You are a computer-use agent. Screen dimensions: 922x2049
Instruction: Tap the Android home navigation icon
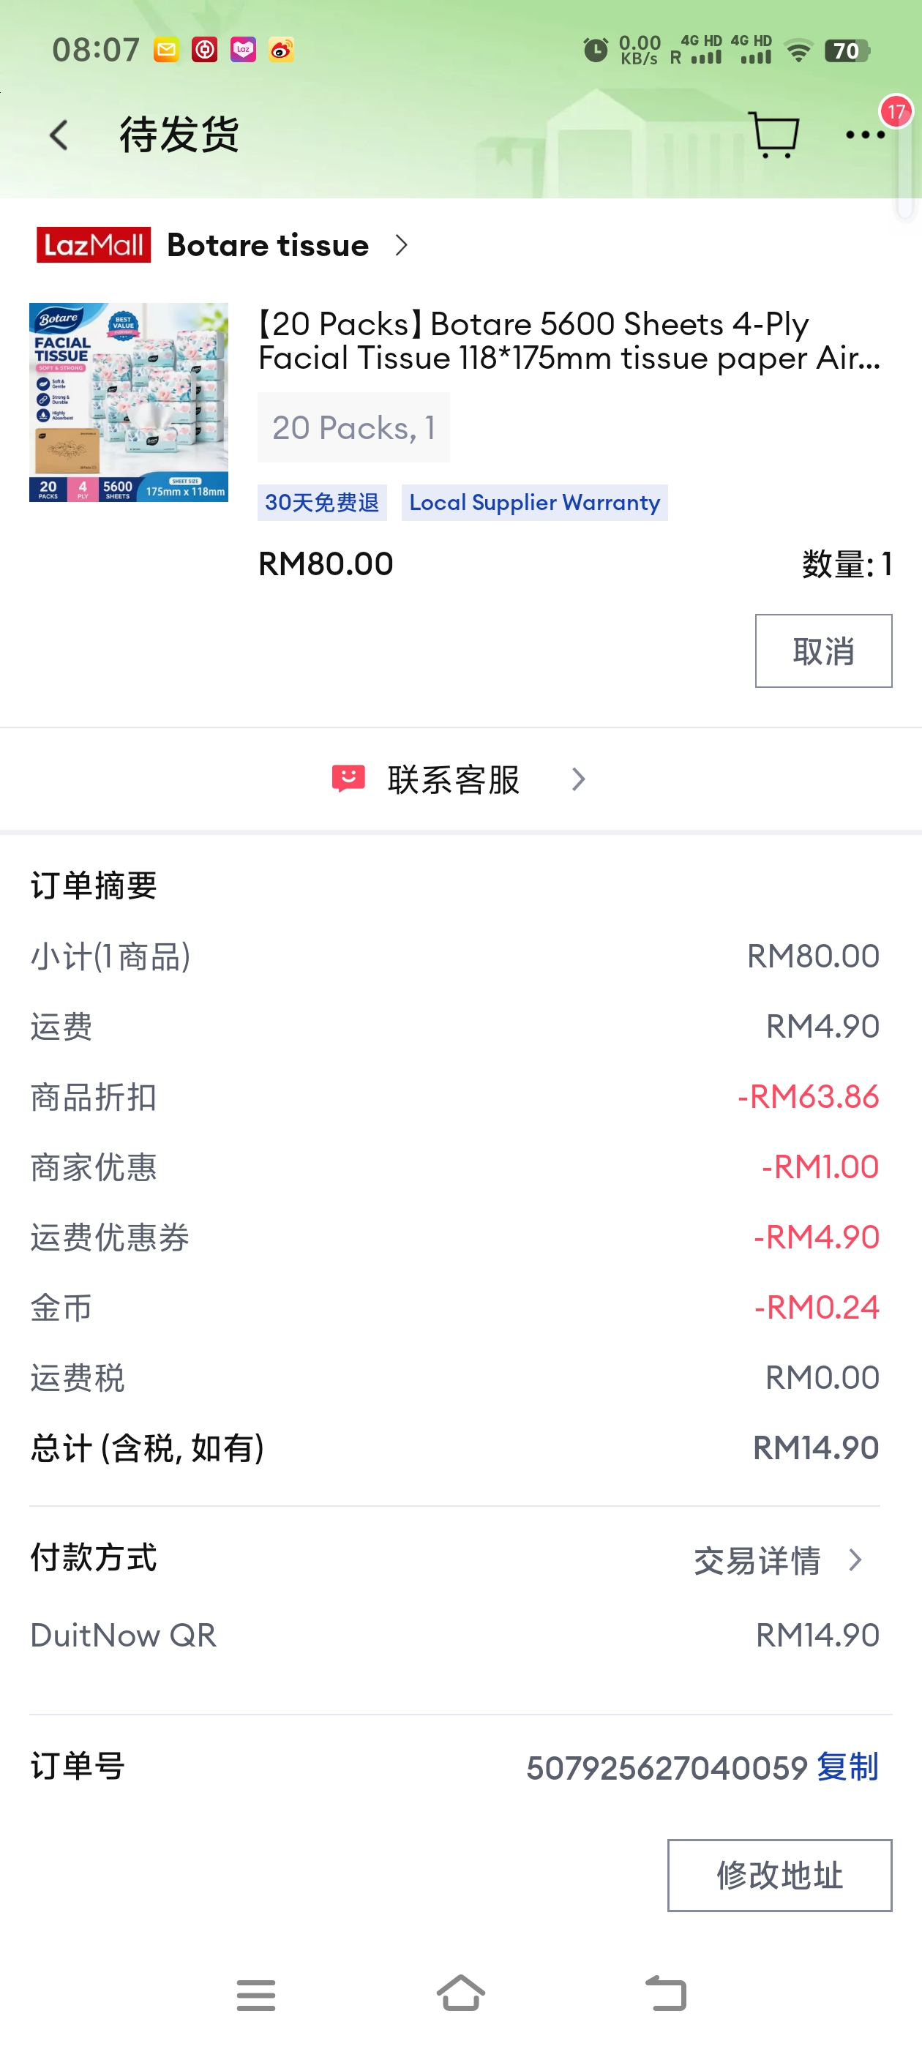pyautogui.click(x=462, y=1993)
